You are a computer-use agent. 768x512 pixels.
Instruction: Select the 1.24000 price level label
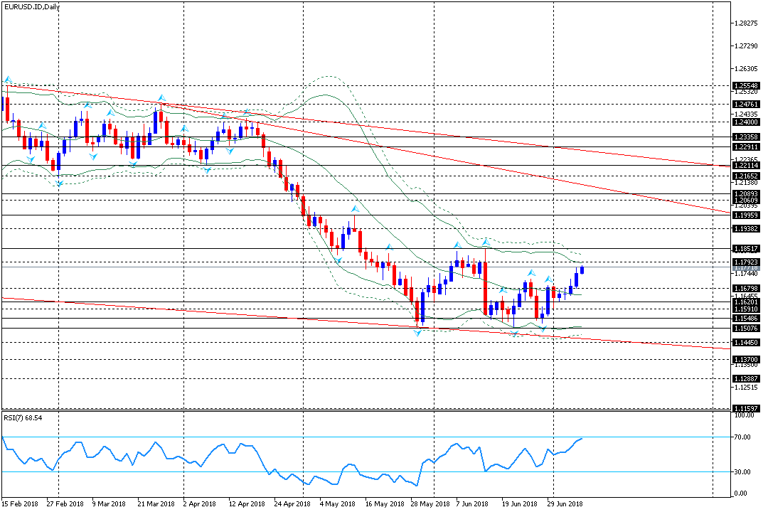tap(746, 122)
